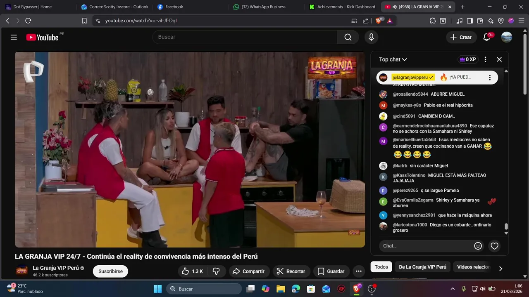529x297 pixels.
Task: Open the pinned message options menu
Action: pos(490,78)
